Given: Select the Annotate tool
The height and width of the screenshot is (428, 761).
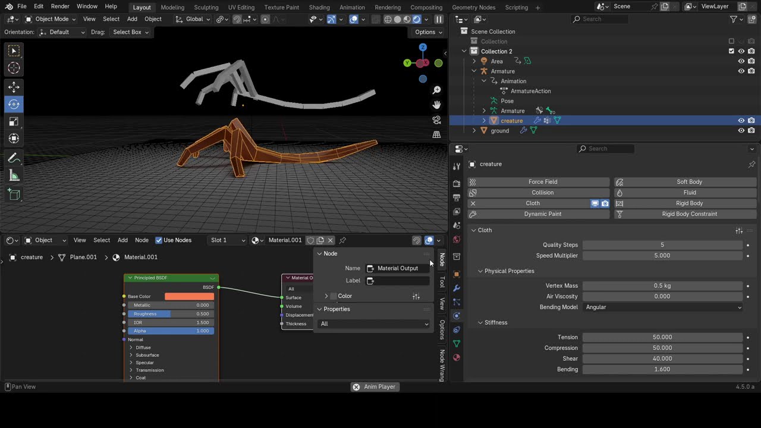Looking at the screenshot, I should pos(14,158).
